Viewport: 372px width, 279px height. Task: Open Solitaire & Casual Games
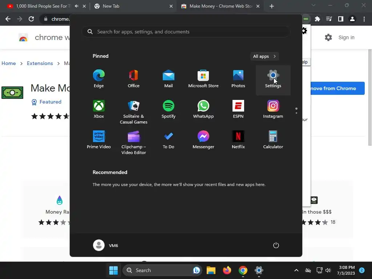click(134, 112)
